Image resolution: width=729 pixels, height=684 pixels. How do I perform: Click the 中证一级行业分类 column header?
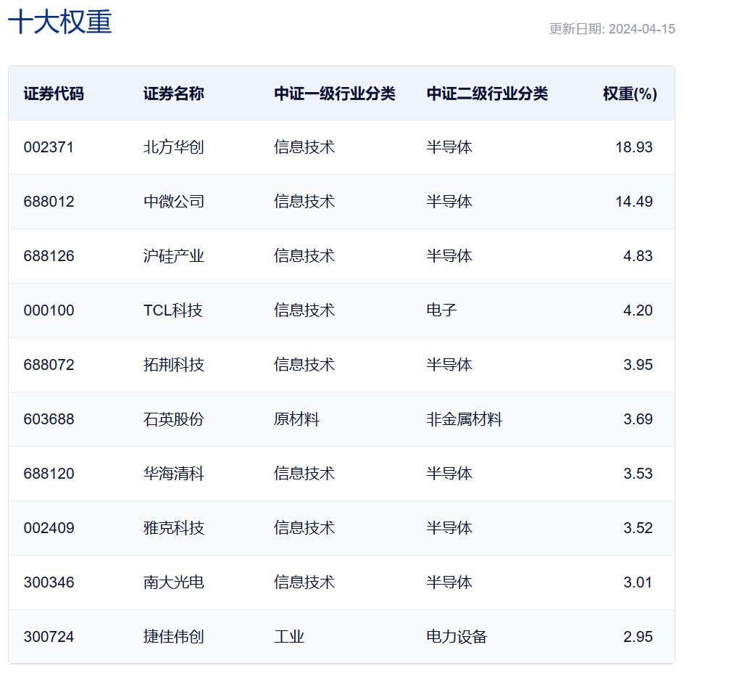(x=335, y=94)
